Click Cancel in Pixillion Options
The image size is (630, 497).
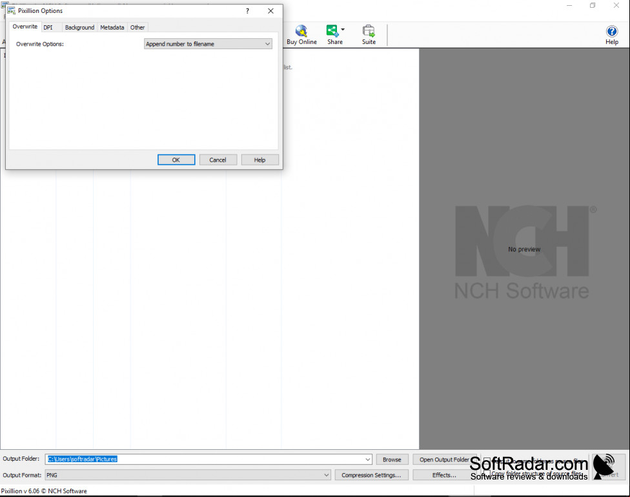218,160
